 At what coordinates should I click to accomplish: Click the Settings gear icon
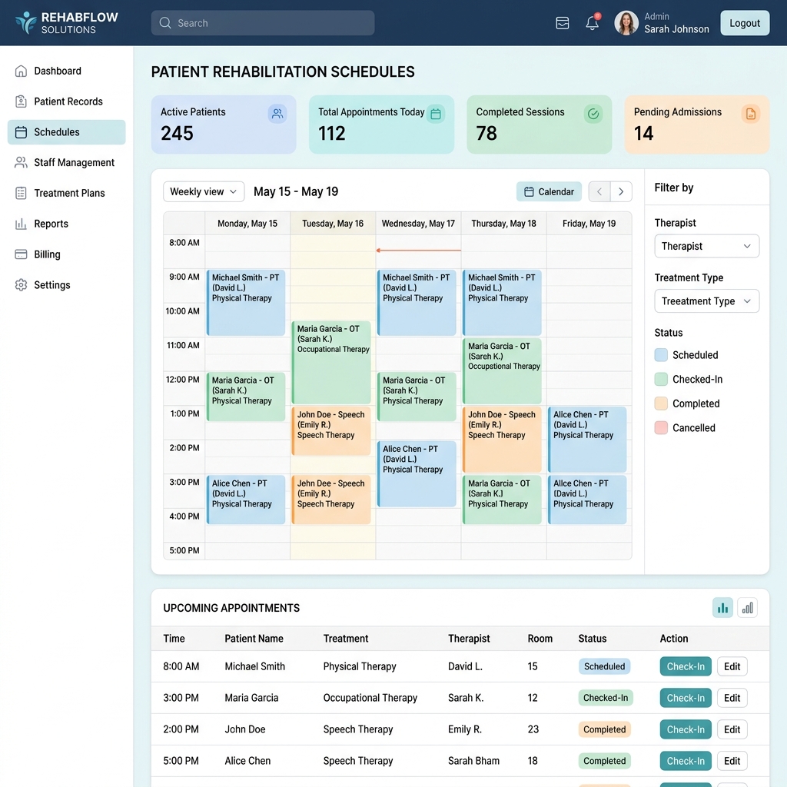point(21,285)
